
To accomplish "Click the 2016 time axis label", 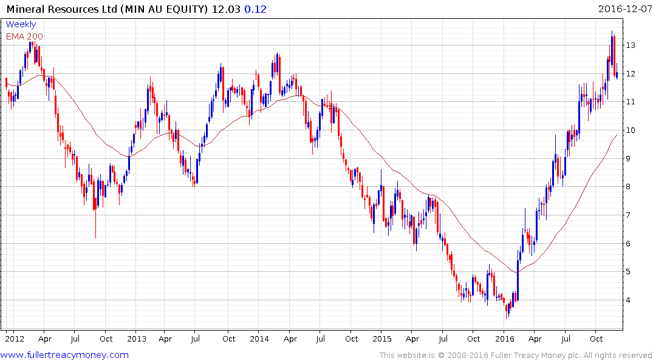I will click(x=505, y=339).
